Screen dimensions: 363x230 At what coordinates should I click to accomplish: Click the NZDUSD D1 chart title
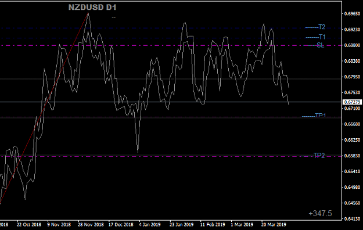(92, 8)
